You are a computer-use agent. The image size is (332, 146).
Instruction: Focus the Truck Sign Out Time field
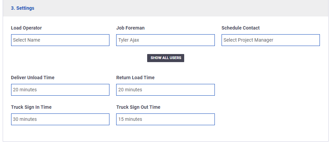(x=165, y=119)
